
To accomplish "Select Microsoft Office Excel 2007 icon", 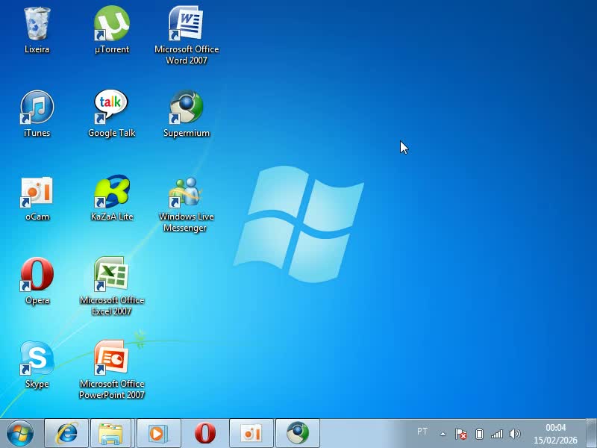I will tap(111, 276).
